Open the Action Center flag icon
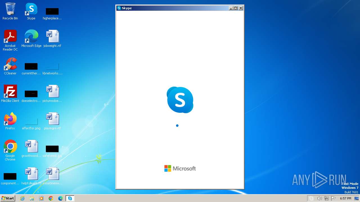This screenshot has width=360, height=202. point(333,198)
